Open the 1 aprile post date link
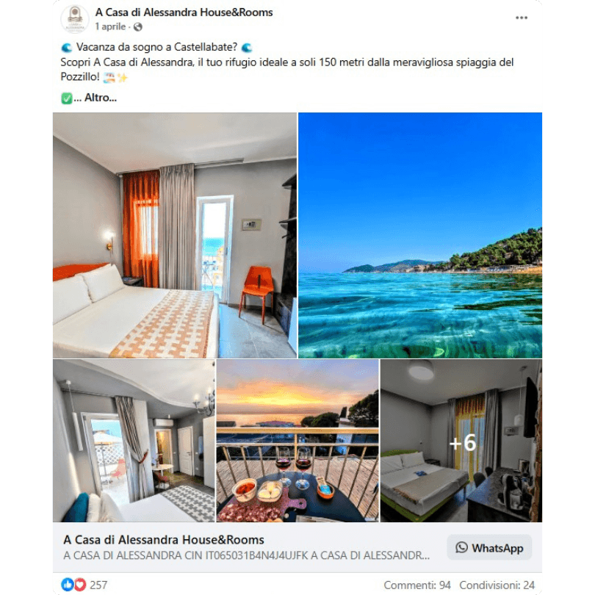The height and width of the screenshot is (595, 595). tap(110, 26)
